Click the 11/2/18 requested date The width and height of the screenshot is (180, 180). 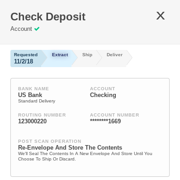click(24, 61)
